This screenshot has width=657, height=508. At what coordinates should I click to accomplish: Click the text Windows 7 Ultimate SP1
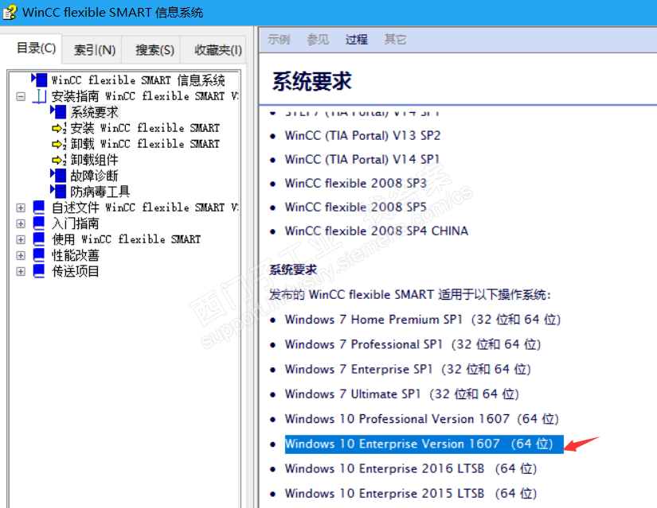353,394
